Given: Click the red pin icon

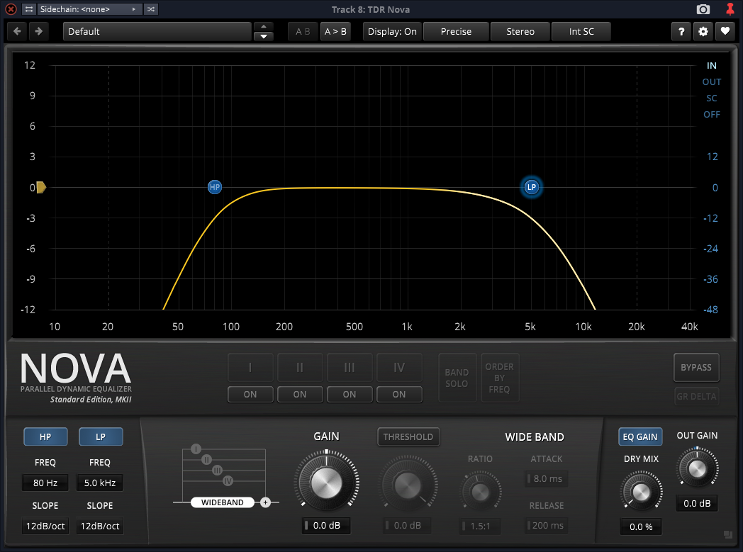Looking at the screenshot, I should click(x=730, y=9).
